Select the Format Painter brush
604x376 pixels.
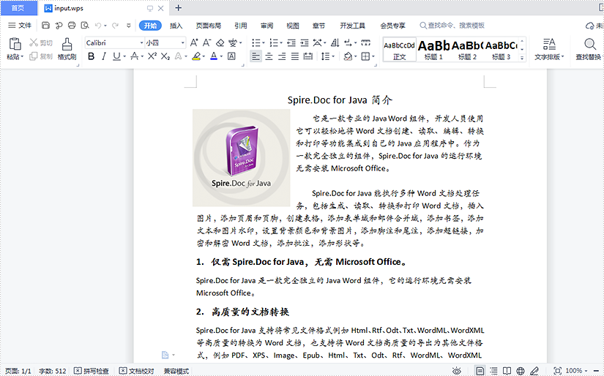[x=67, y=44]
